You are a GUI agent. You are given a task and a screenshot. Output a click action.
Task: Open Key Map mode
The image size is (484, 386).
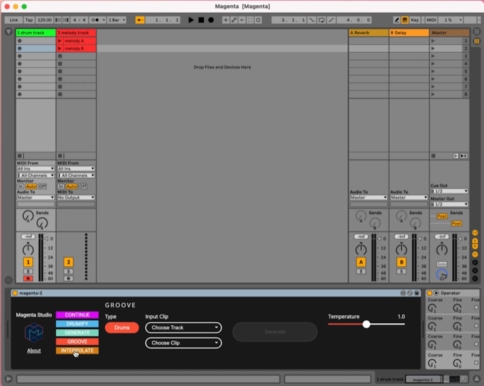[414, 20]
